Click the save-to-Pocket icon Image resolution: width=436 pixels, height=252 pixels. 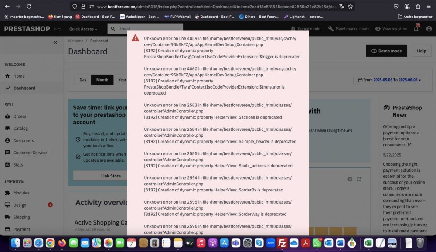pos(396,6)
